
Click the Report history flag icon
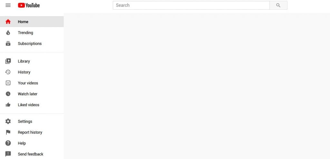click(x=8, y=132)
